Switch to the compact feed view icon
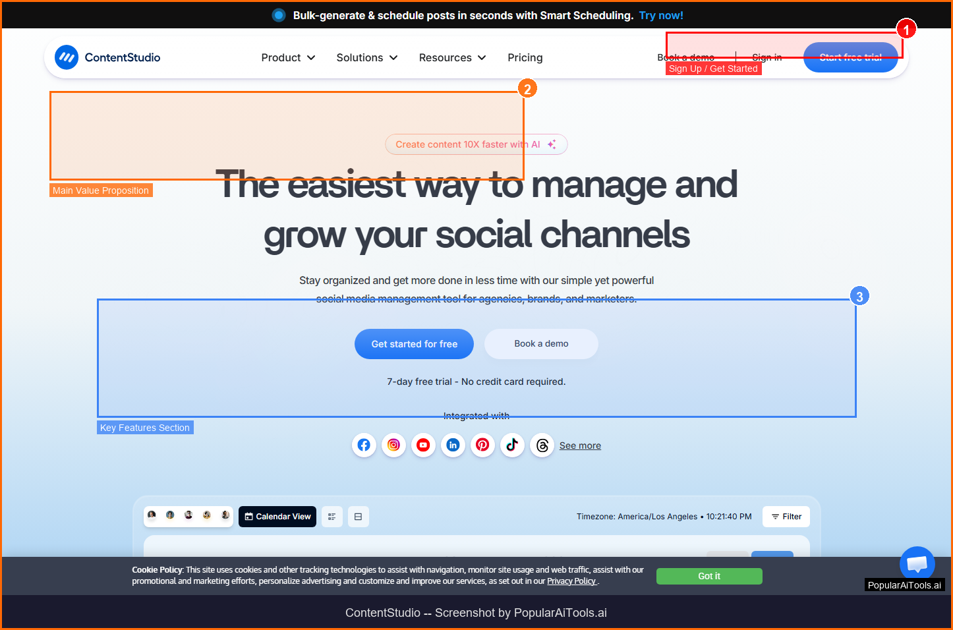 click(358, 517)
